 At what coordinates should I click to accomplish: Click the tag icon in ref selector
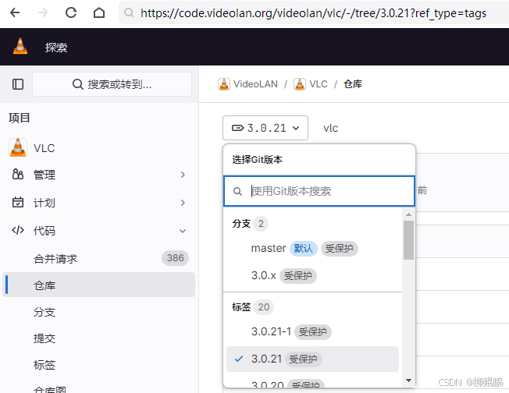tap(237, 128)
